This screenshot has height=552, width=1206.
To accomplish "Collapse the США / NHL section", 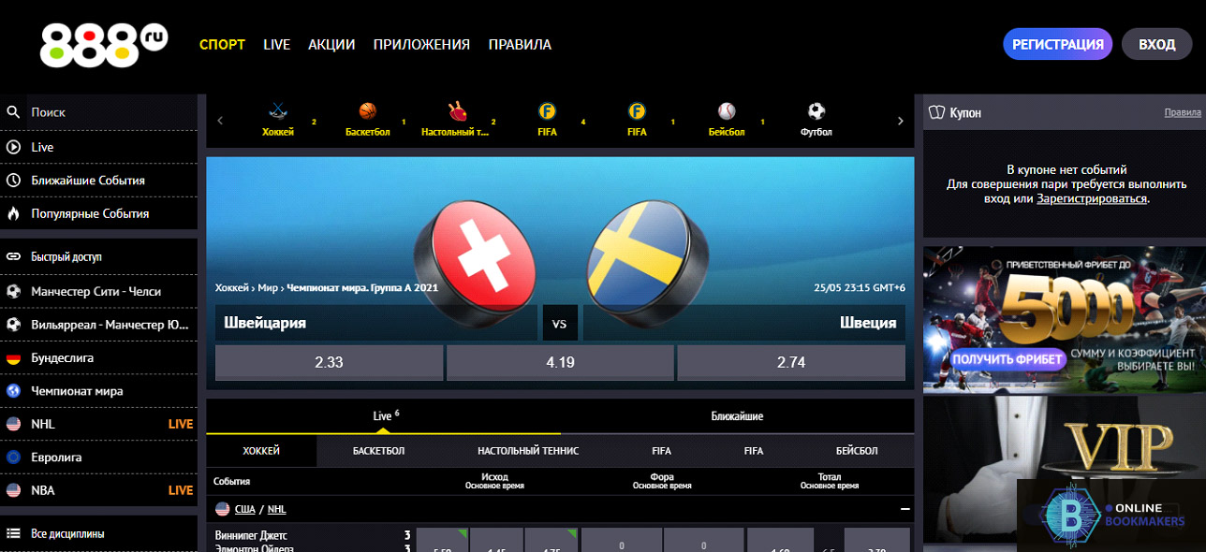I will [904, 509].
